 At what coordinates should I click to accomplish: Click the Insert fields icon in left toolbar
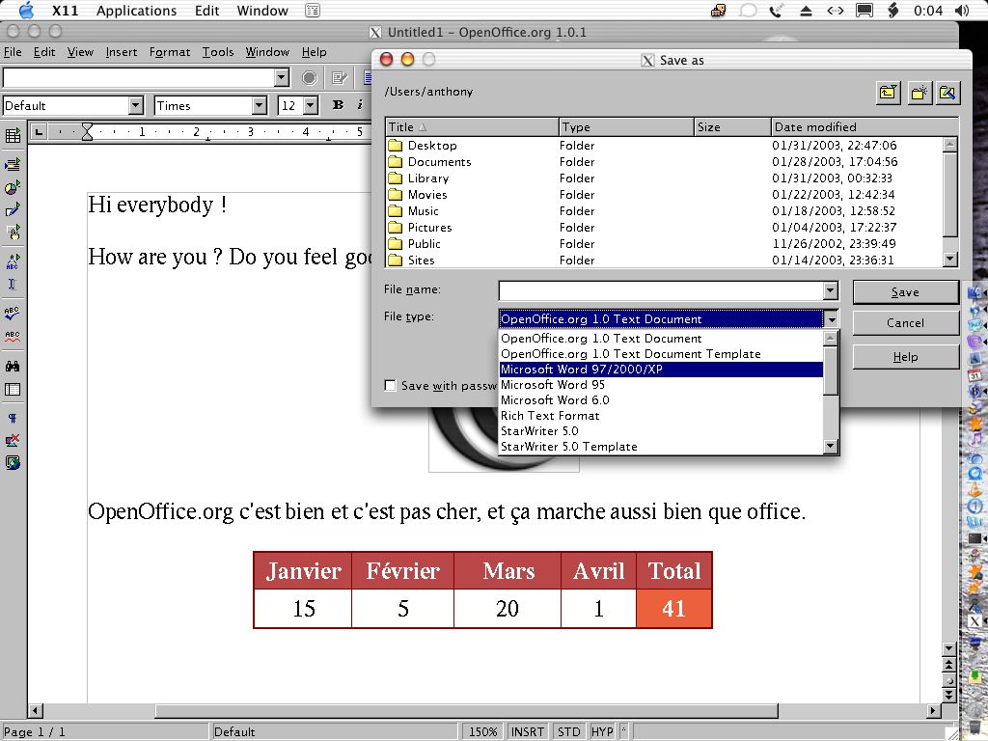pos(13,165)
